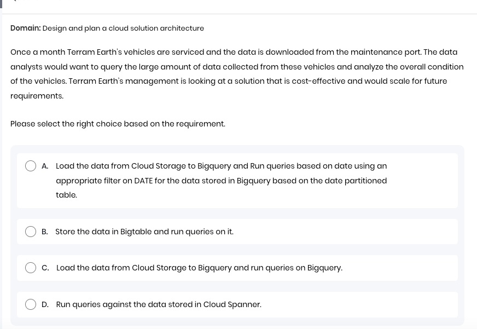This screenshot has height=329, width=477.
Task: Click 'Load the data from Cloud Storage to Bigquery and run queries' text
Action: 199,268
